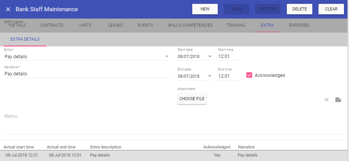Open the Leaves tab
The height and width of the screenshot is (162, 349).
(x=115, y=26)
